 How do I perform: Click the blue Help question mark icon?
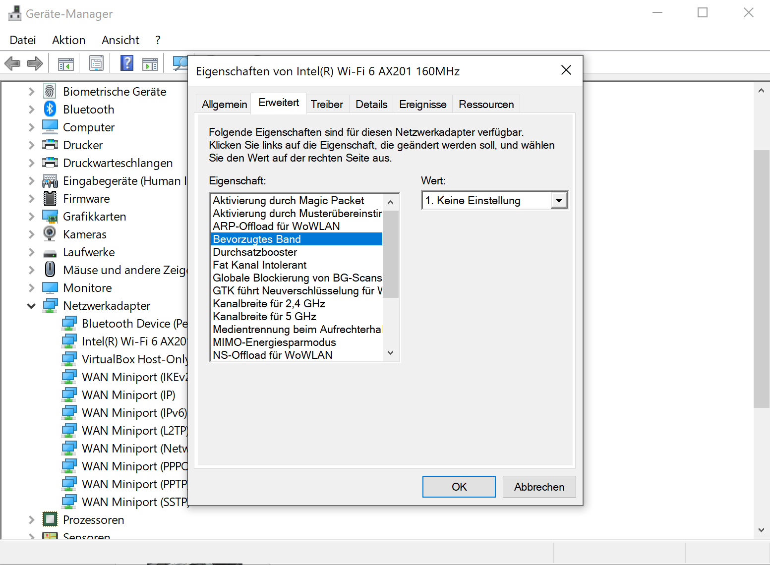(x=127, y=63)
